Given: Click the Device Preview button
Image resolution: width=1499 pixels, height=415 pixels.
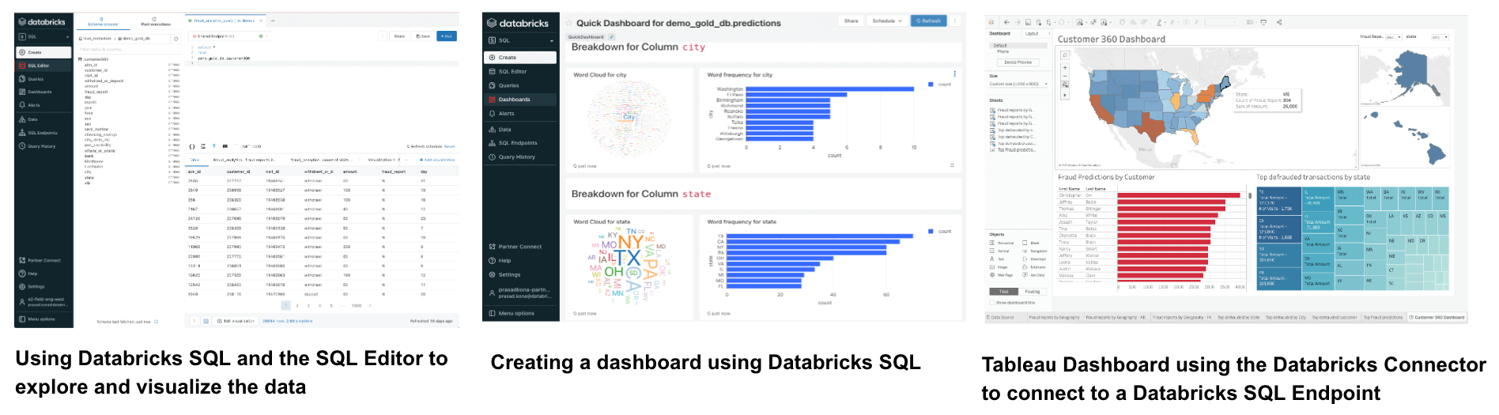Looking at the screenshot, I should click(x=1018, y=62).
